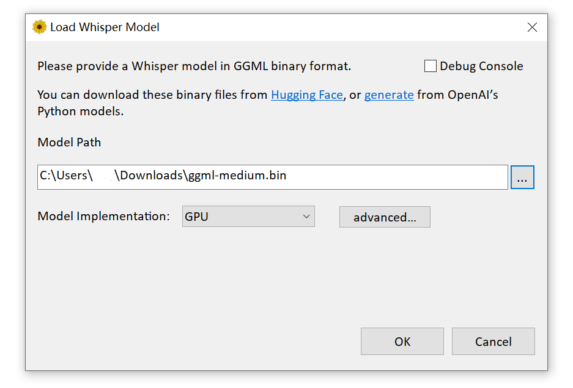
Task: Place cursor at C:\Users in path
Action: click(64, 176)
